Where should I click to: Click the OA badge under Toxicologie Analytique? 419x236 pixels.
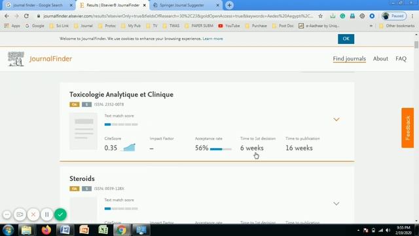(75, 104)
